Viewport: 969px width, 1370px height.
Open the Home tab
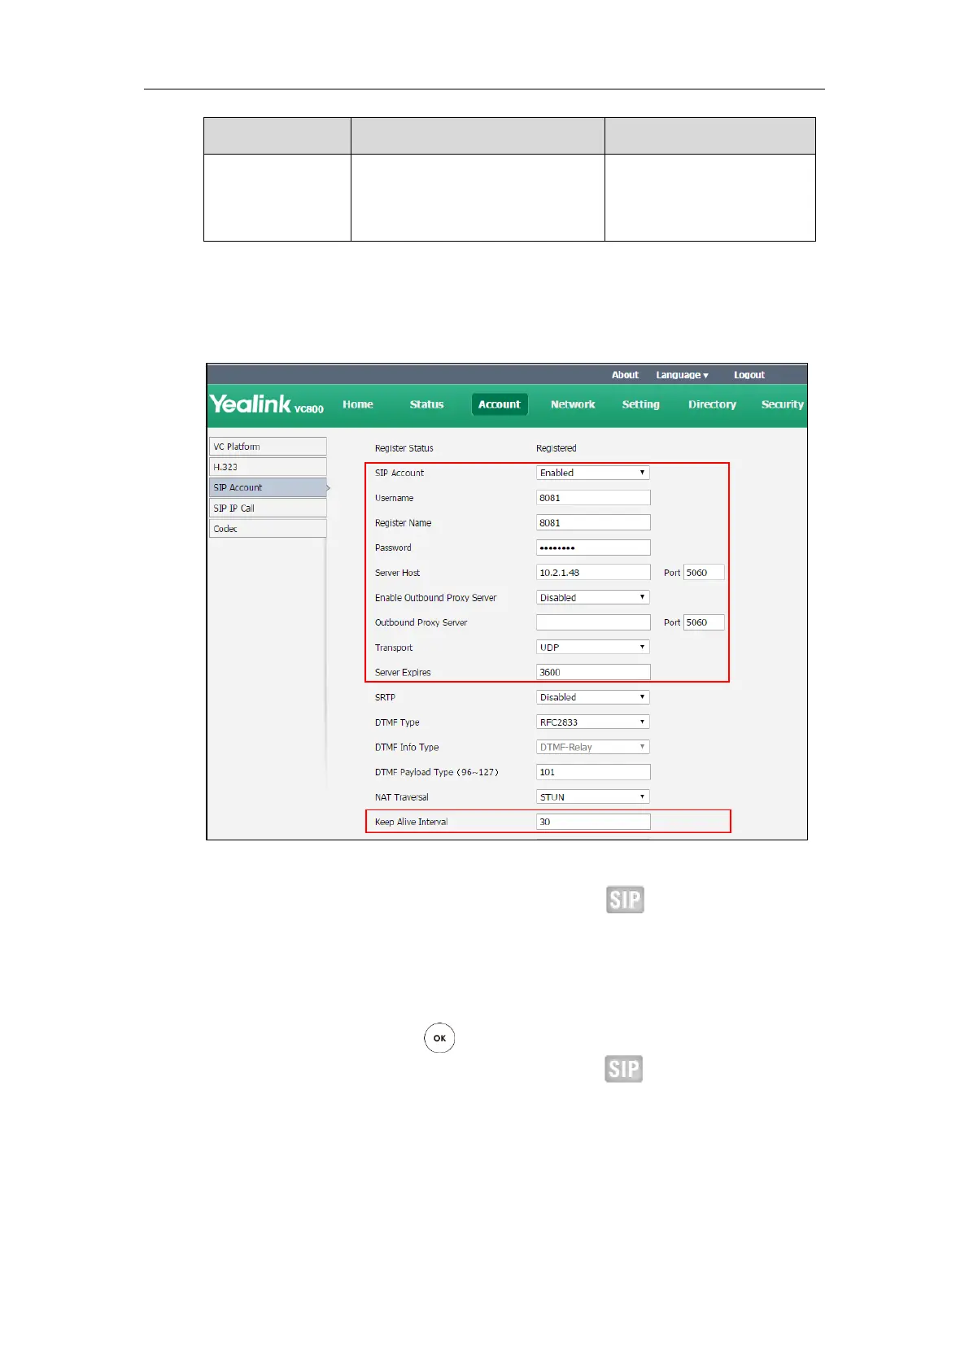click(x=358, y=404)
